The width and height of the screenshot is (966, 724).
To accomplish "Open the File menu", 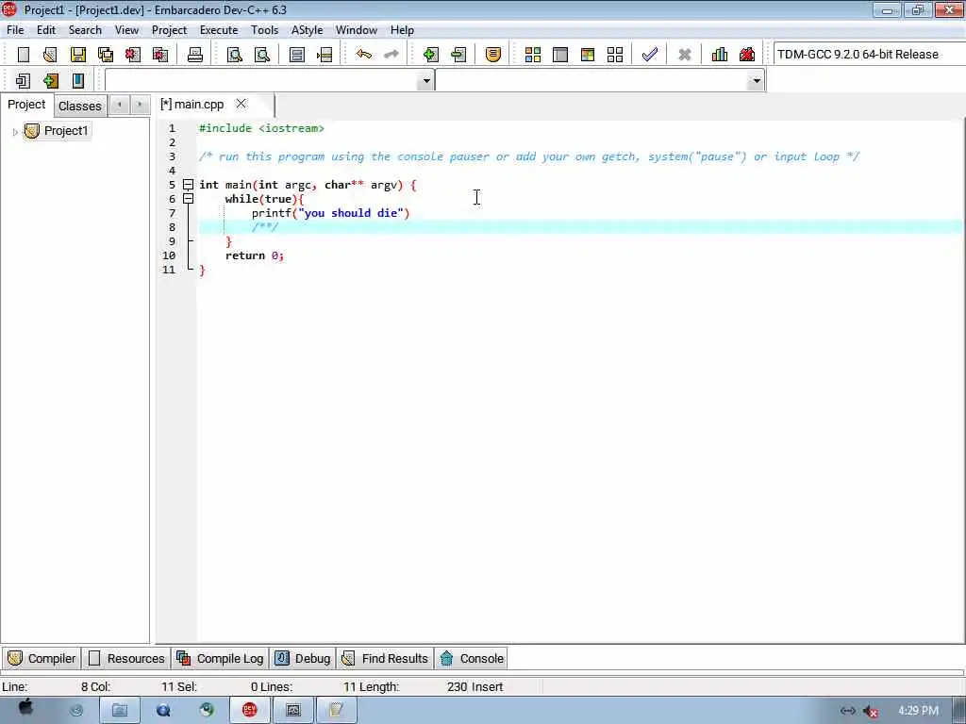I will tap(15, 30).
